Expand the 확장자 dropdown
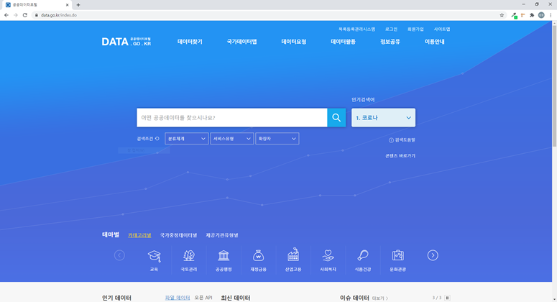Image resolution: width=557 pixels, height=302 pixels. coord(277,139)
